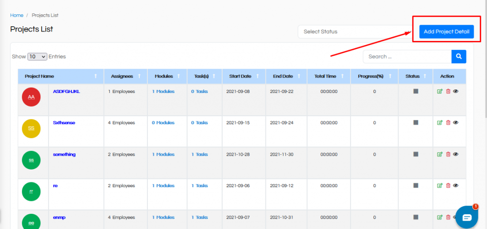487x229 pixels.
Task: Open 1 Modules link for re
Action: tap(163, 186)
